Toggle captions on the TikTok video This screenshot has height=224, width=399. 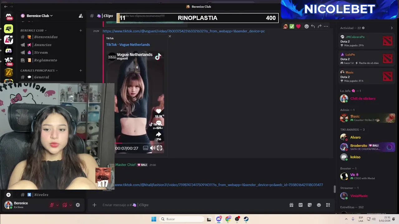(x=146, y=148)
